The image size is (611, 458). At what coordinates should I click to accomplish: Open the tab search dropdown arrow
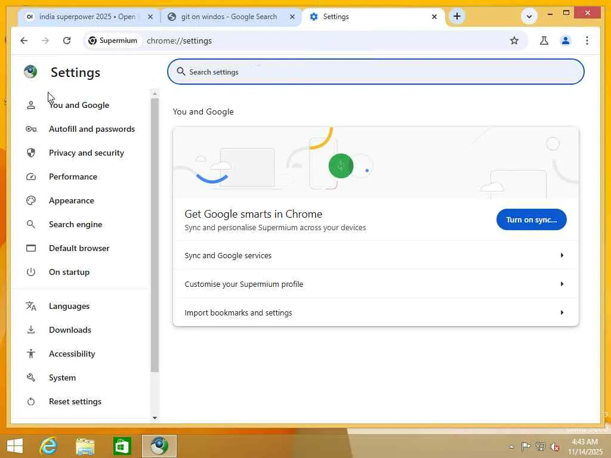tap(529, 16)
